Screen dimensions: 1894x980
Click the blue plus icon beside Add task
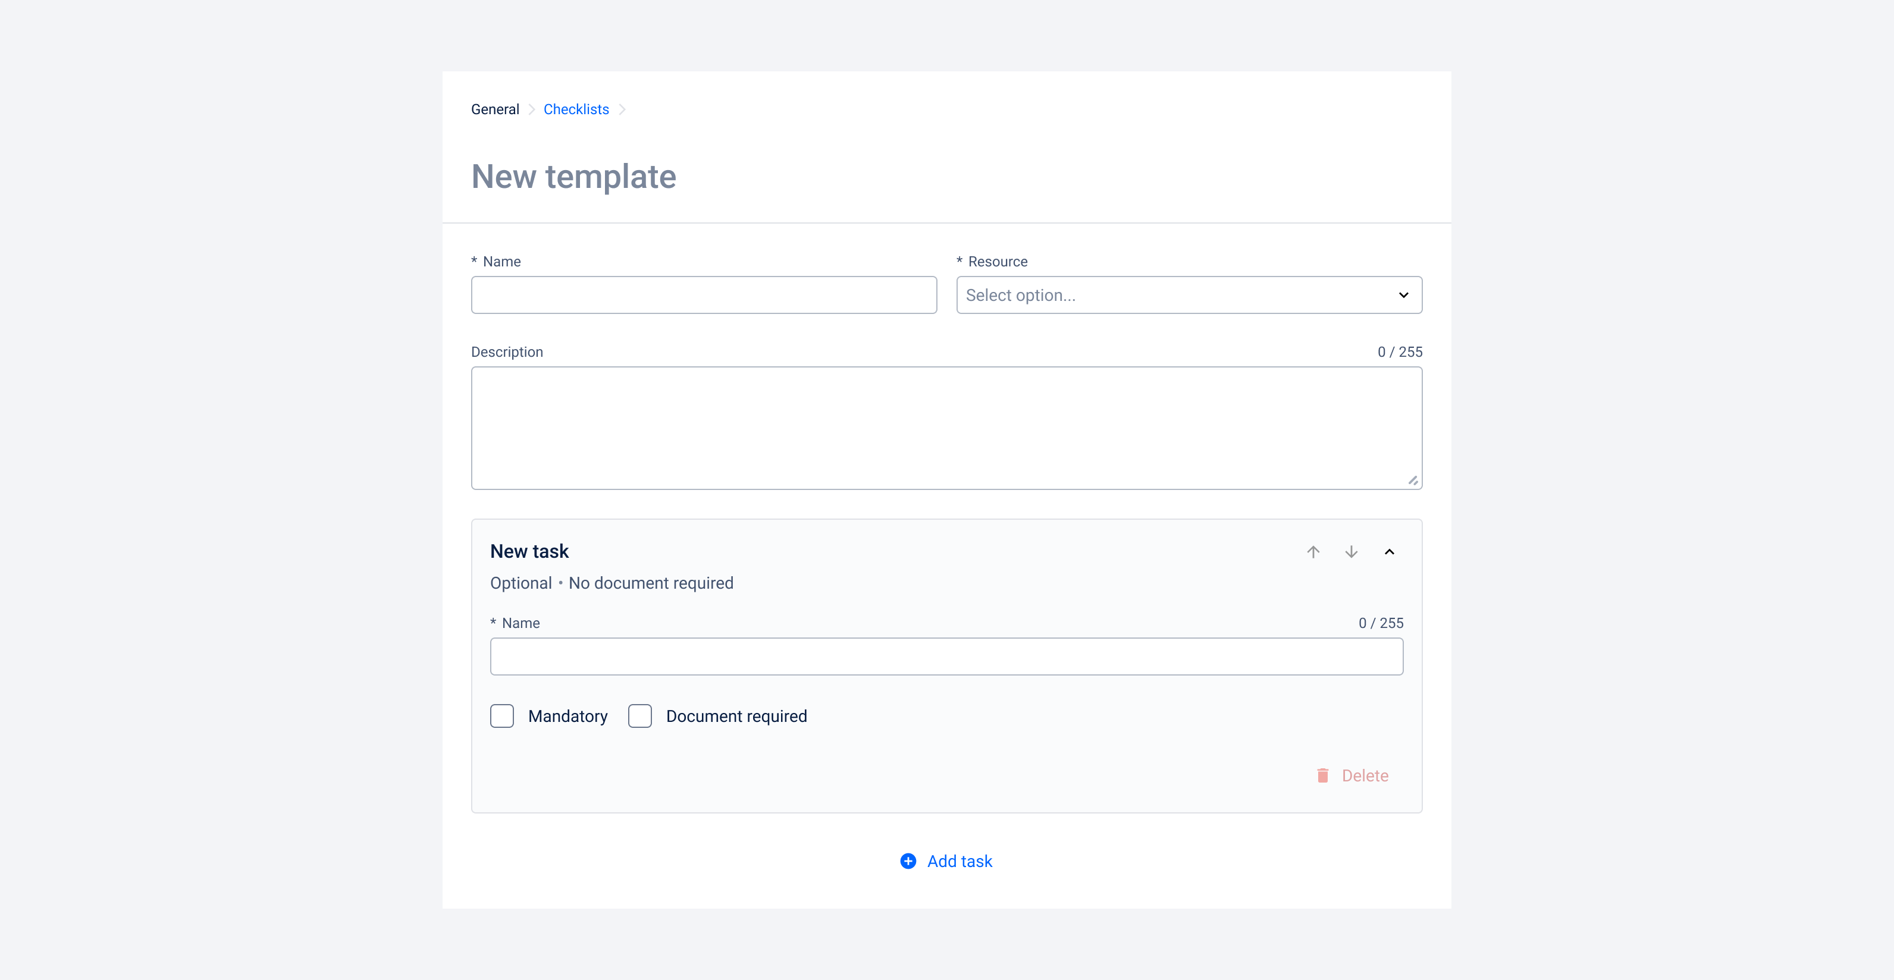(x=908, y=861)
